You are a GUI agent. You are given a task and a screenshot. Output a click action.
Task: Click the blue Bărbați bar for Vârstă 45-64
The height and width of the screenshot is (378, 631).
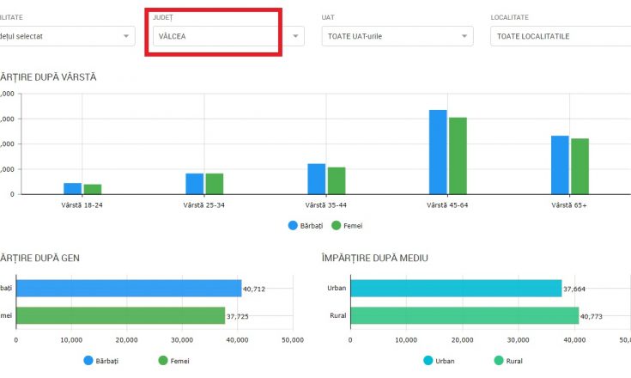coord(438,152)
